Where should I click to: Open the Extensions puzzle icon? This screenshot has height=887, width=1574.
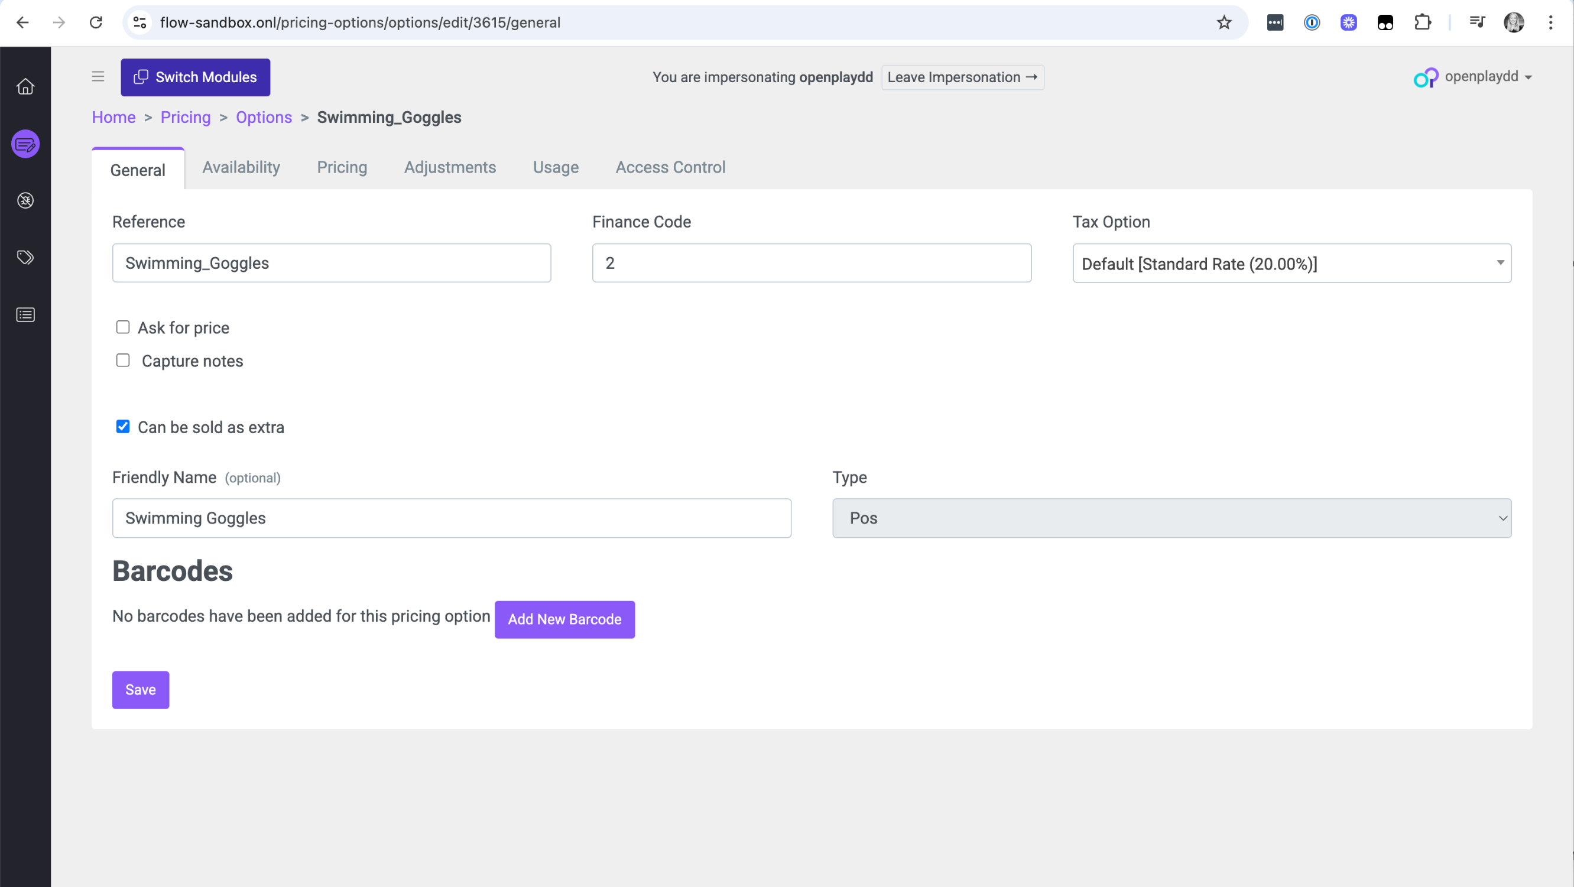(1423, 22)
